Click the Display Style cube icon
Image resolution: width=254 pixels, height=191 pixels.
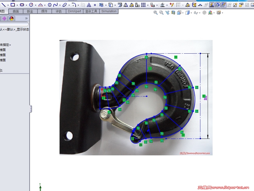(187, 13)
